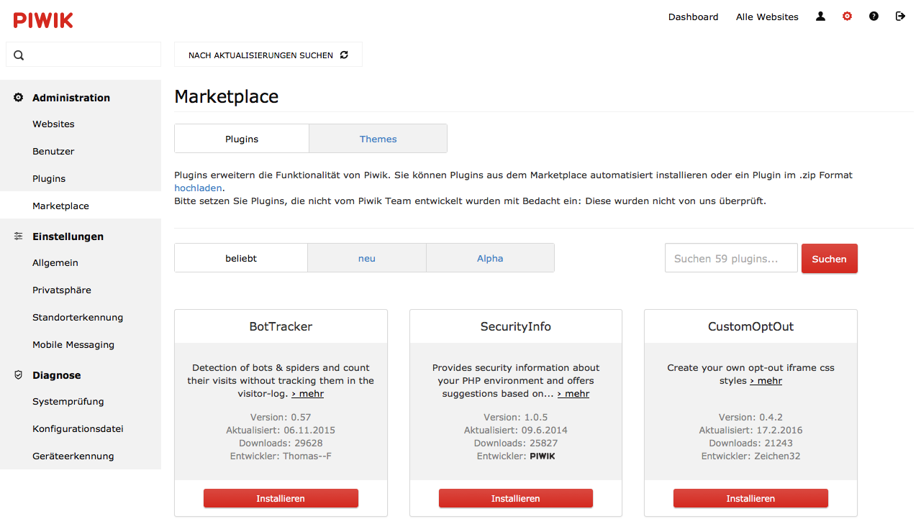Install the CustomOptOut plugin
Screen dimensions: 921x524
click(750, 498)
